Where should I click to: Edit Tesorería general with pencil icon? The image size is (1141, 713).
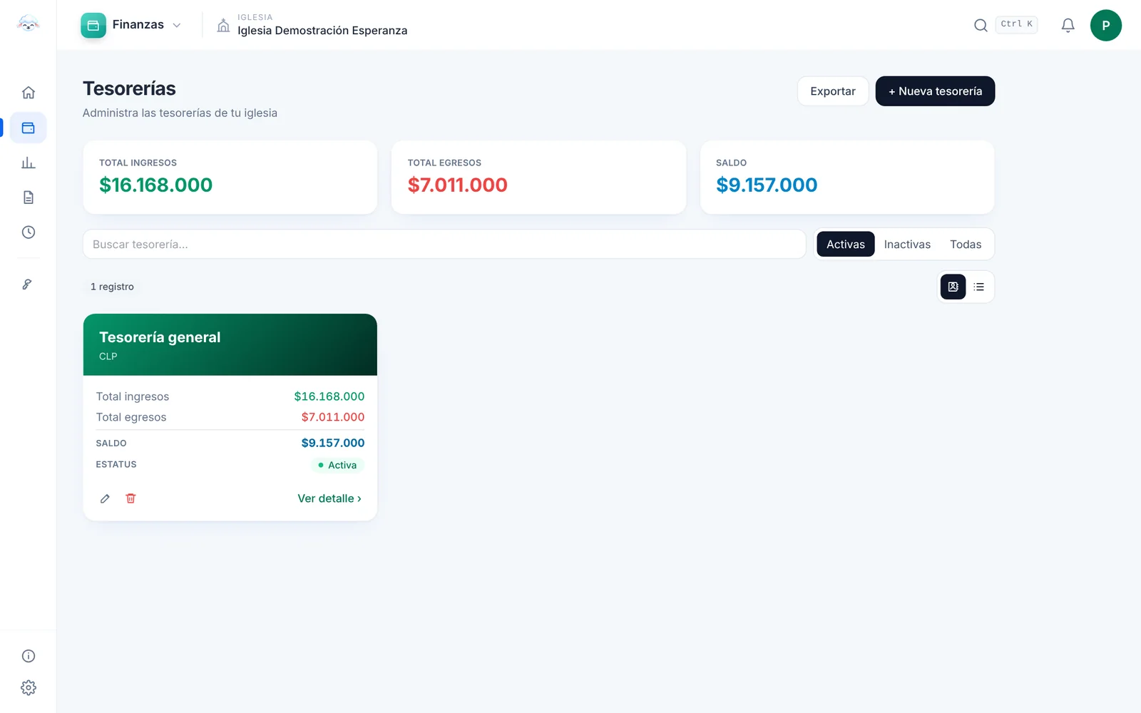(x=105, y=498)
